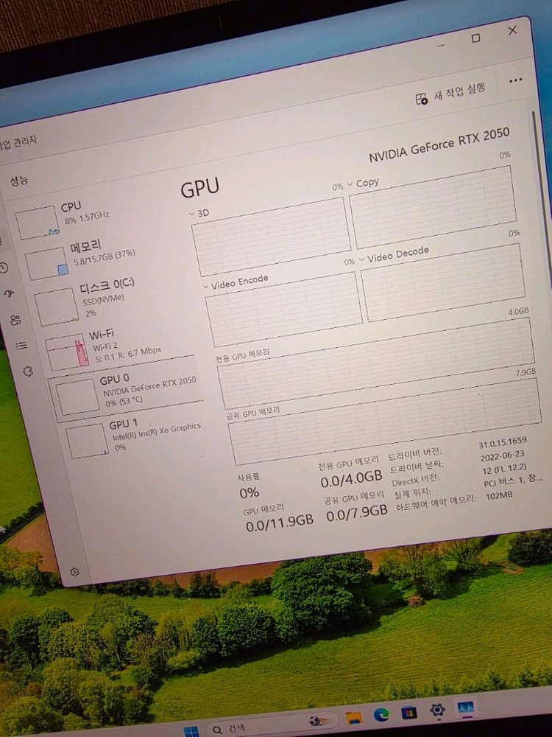Open File Explorer from the taskbar

point(353,718)
